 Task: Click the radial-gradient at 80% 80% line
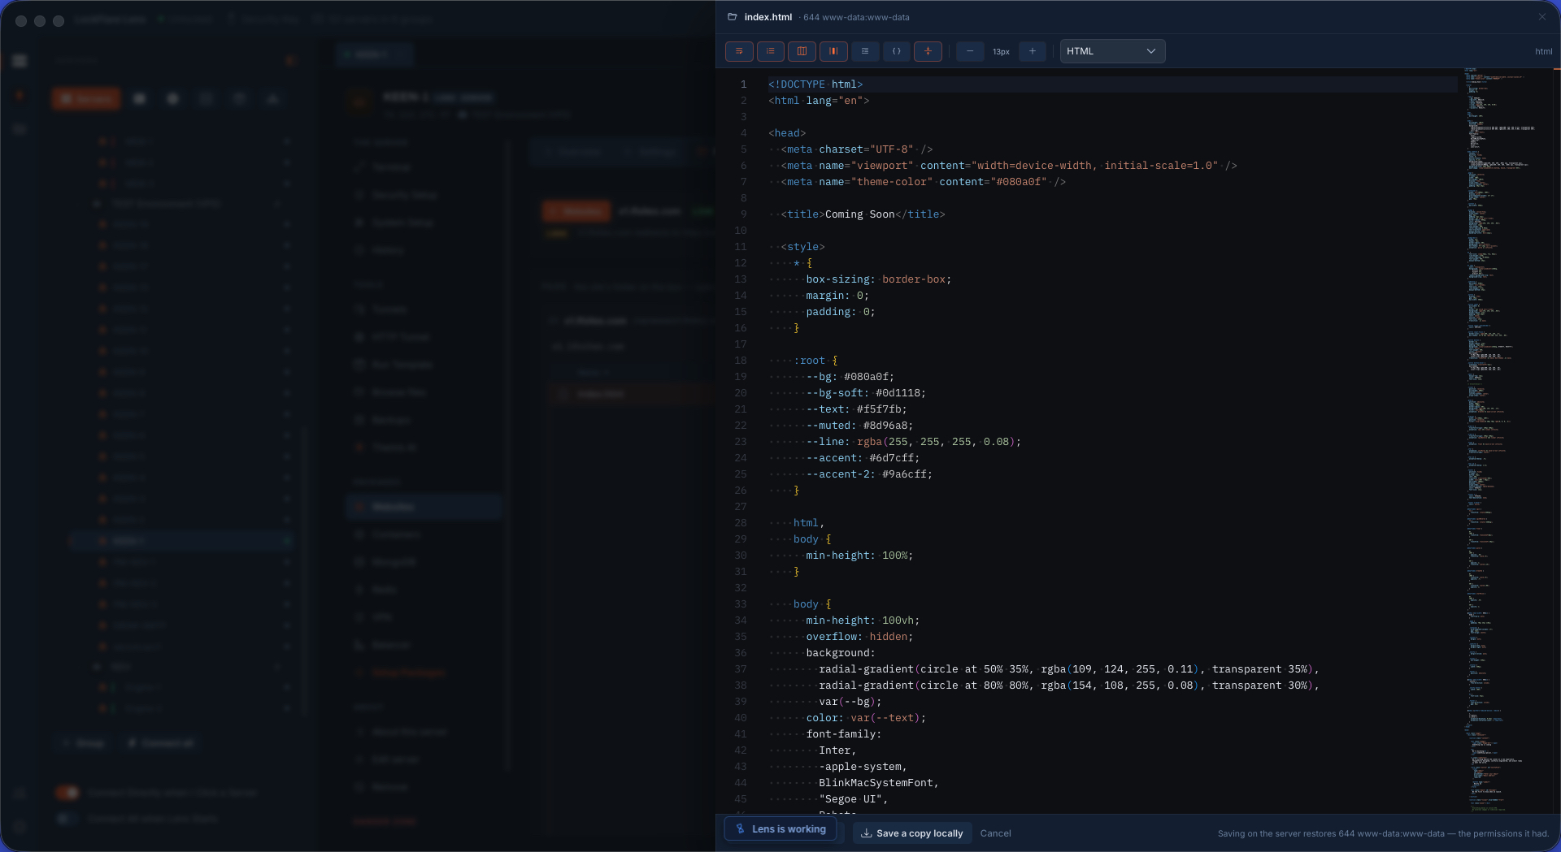coord(1068,685)
